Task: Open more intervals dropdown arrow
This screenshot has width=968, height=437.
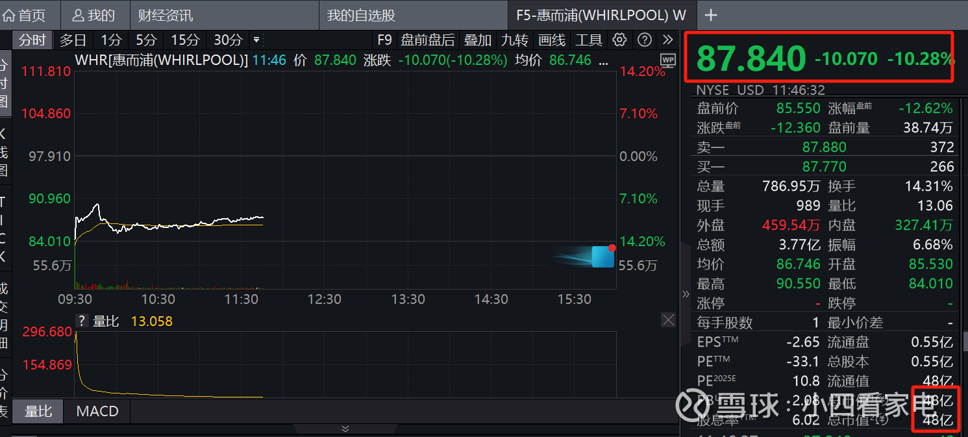Action: click(256, 40)
